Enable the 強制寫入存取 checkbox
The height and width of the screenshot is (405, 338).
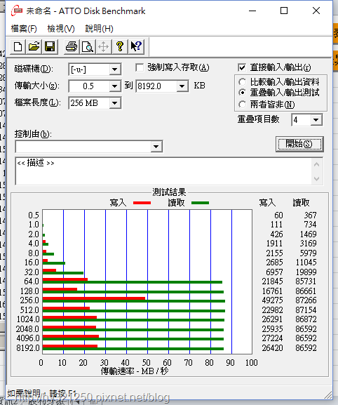tap(140, 67)
